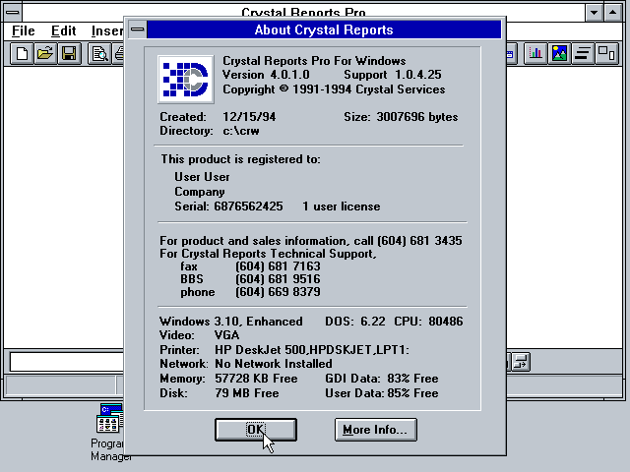Viewport: 630px width, 472px height.
Task: Click the 'User Data: 85% Free' text
Action: pos(382,393)
